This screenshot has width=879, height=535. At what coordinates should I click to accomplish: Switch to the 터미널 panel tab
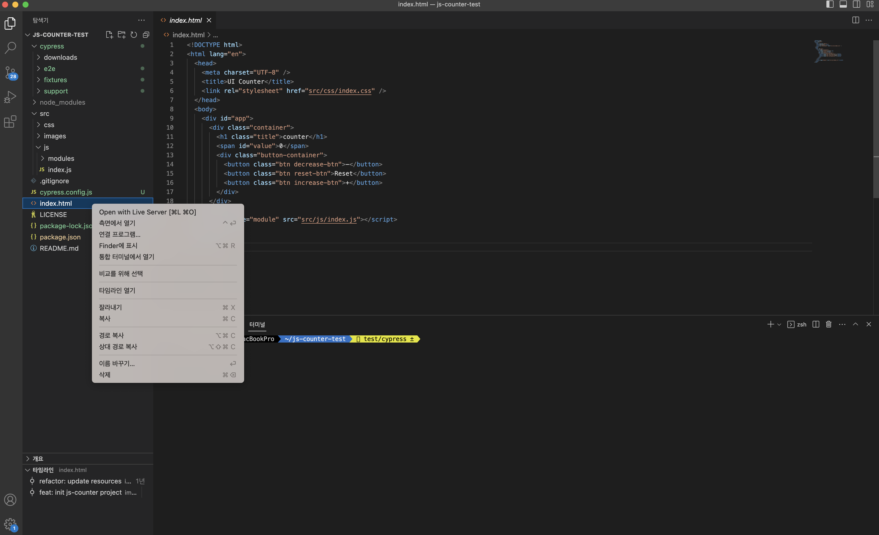coord(257,324)
